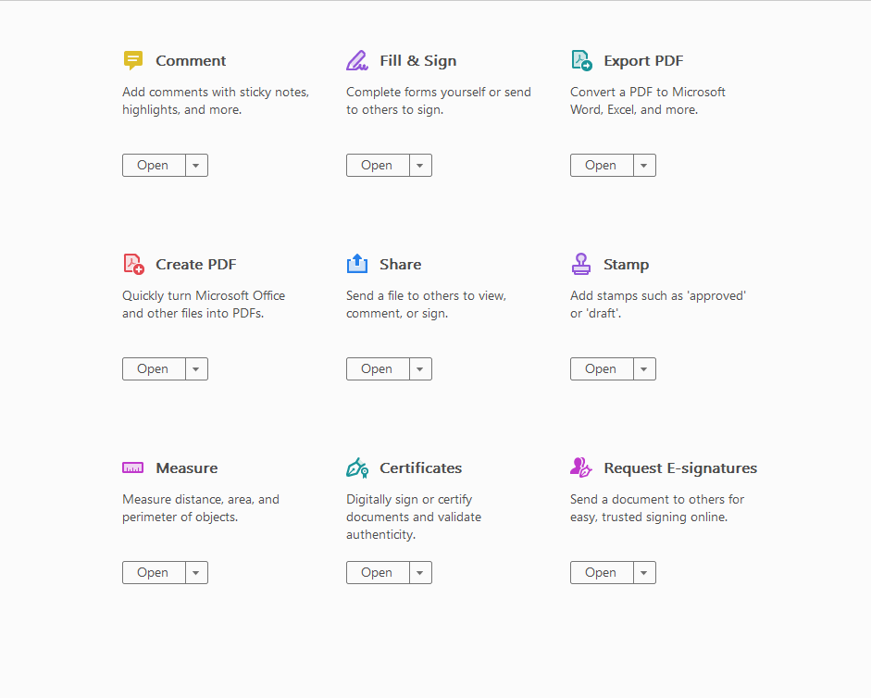Viewport: 871px width, 698px height.
Task: Open the Stamp button's dropdown arrow
Action: (x=643, y=368)
